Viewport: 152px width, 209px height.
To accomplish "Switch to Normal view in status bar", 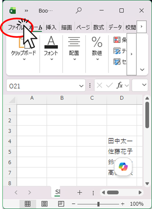I will tap(28, 204).
